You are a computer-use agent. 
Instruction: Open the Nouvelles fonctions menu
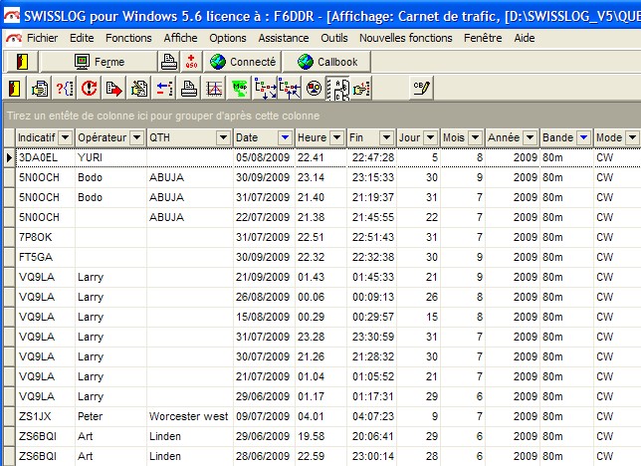pos(406,38)
